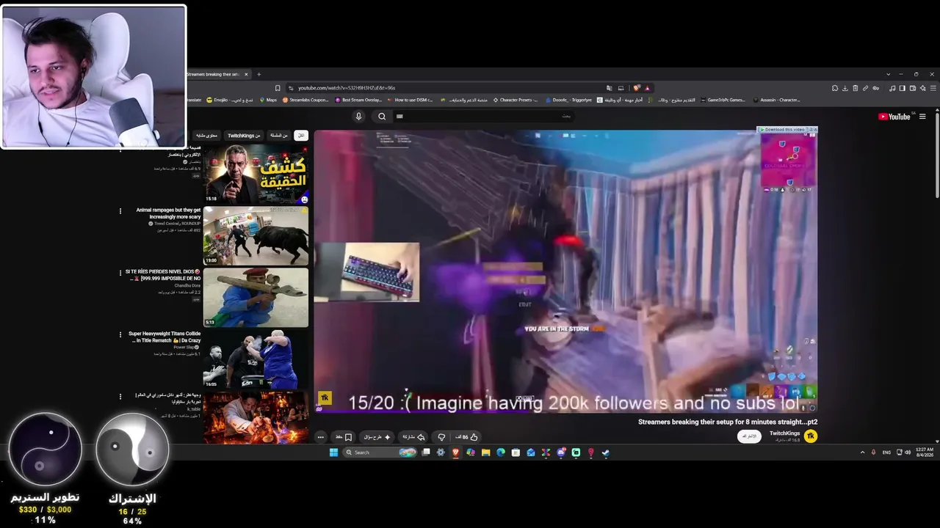Screen dimensions: 940x528
Task: Click the Share arrow button
Action: [413, 437]
